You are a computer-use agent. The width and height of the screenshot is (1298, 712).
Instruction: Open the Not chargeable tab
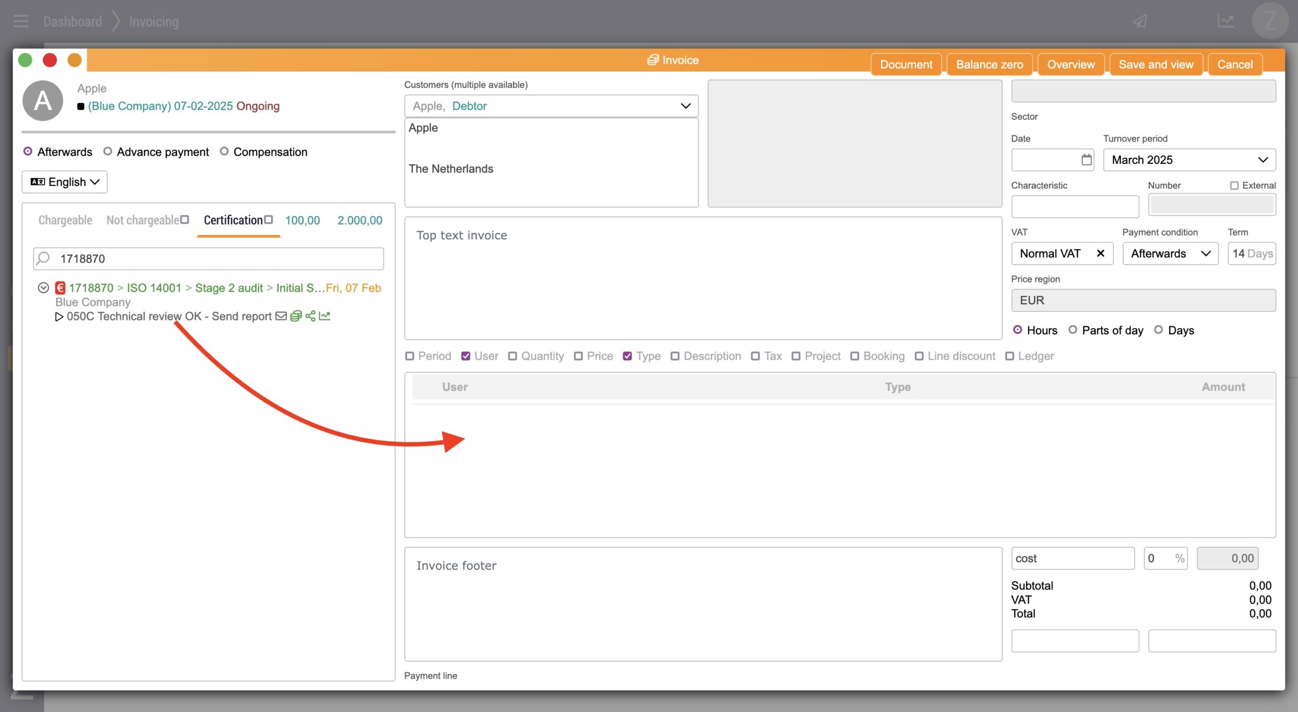coord(142,220)
